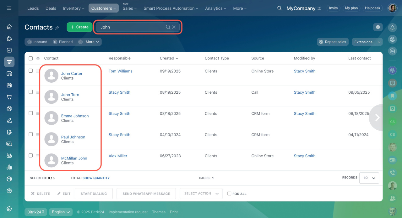The height and width of the screenshot is (218, 402).
Task: Expand the Select Action dropdown
Action: tap(201, 194)
